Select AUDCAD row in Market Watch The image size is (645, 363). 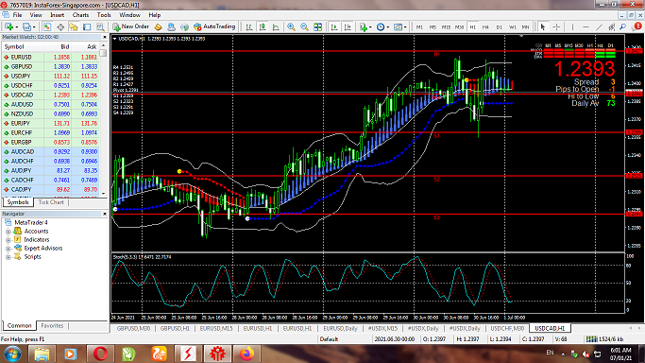click(50, 152)
